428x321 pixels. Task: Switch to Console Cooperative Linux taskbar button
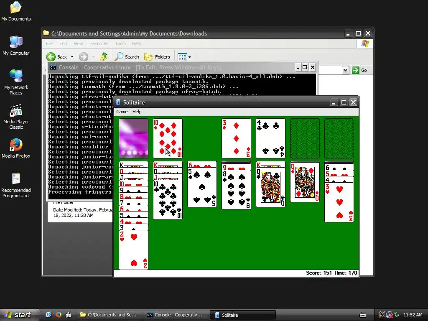pos(176,315)
